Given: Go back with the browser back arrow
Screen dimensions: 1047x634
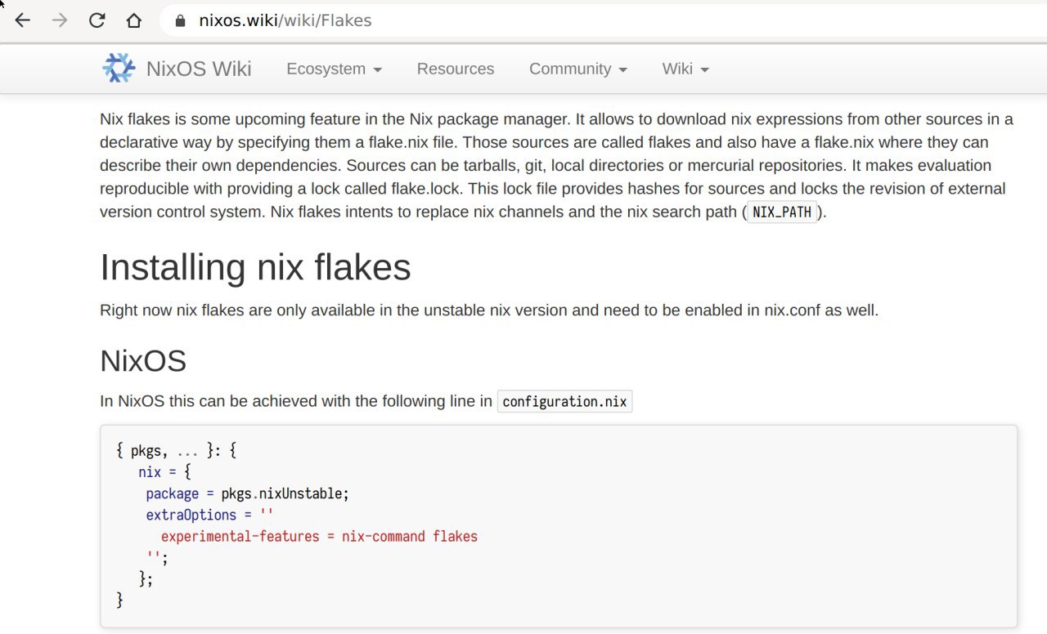Looking at the screenshot, I should click(23, 20).
